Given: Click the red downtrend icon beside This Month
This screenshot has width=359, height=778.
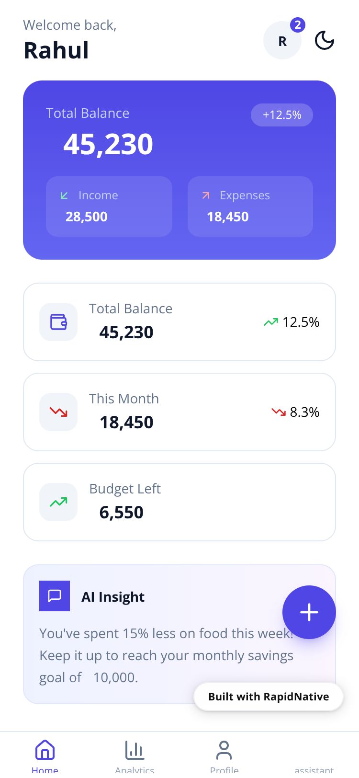Looking at the screenshot, I should tap(58, 412).
